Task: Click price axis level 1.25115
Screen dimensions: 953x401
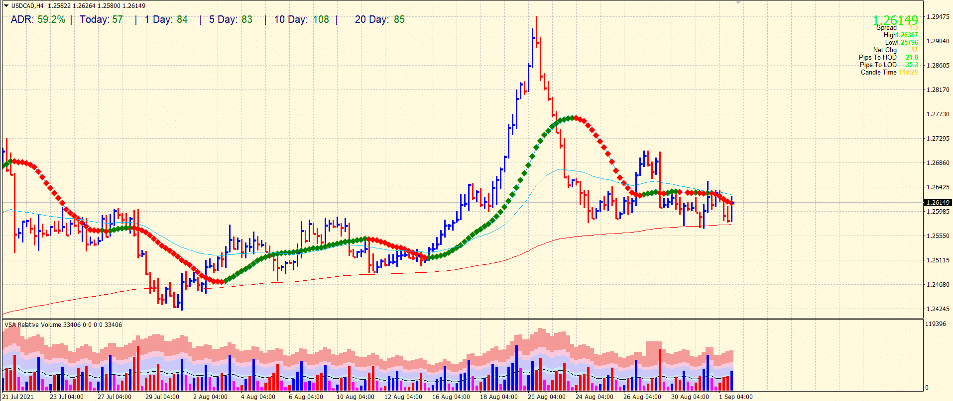Action: pyautogui.click(x=938, y=260)
